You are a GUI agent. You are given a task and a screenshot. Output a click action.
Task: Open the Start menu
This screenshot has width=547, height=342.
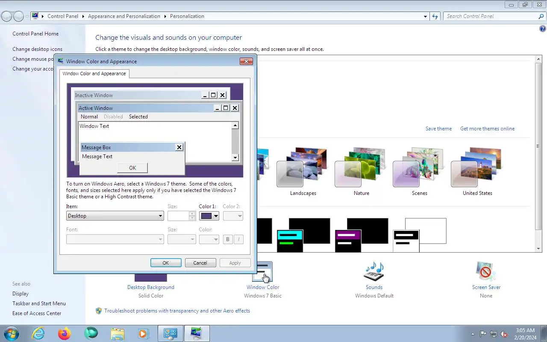click(x=11, y=333)
